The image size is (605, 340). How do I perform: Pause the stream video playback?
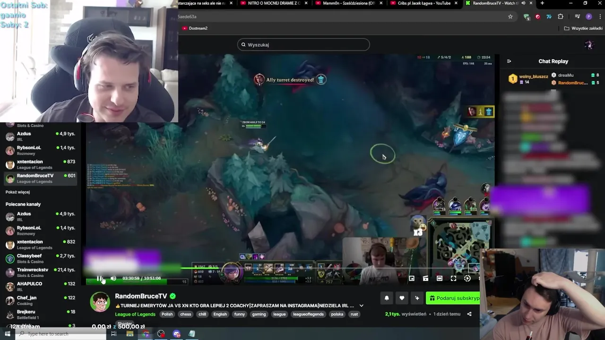99,278
